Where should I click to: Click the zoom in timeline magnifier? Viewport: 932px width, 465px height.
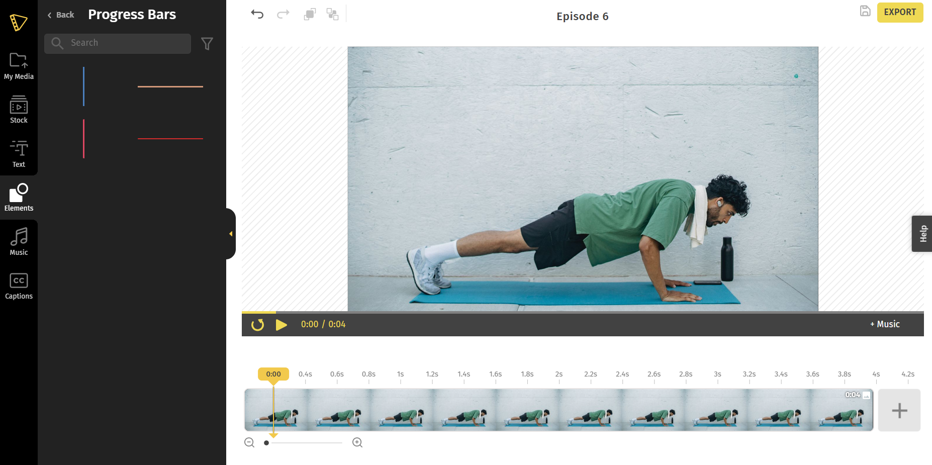[357, 442]
